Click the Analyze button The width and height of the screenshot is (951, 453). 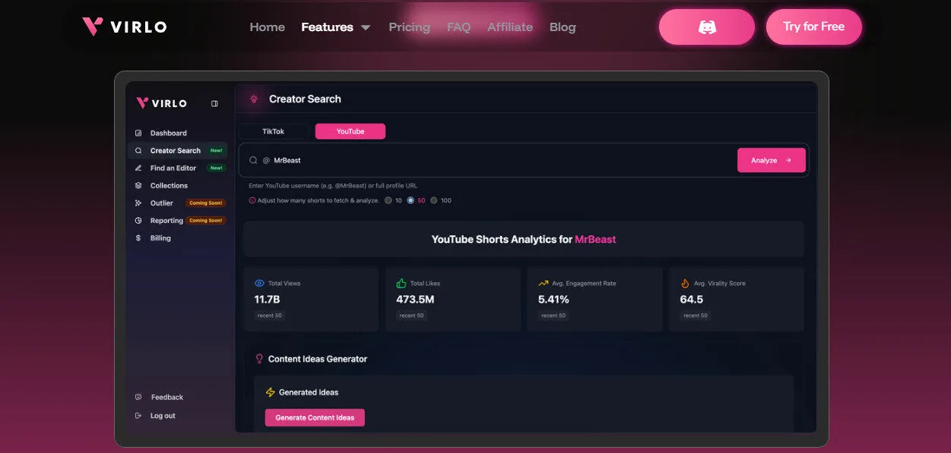[x=771, y=159]
